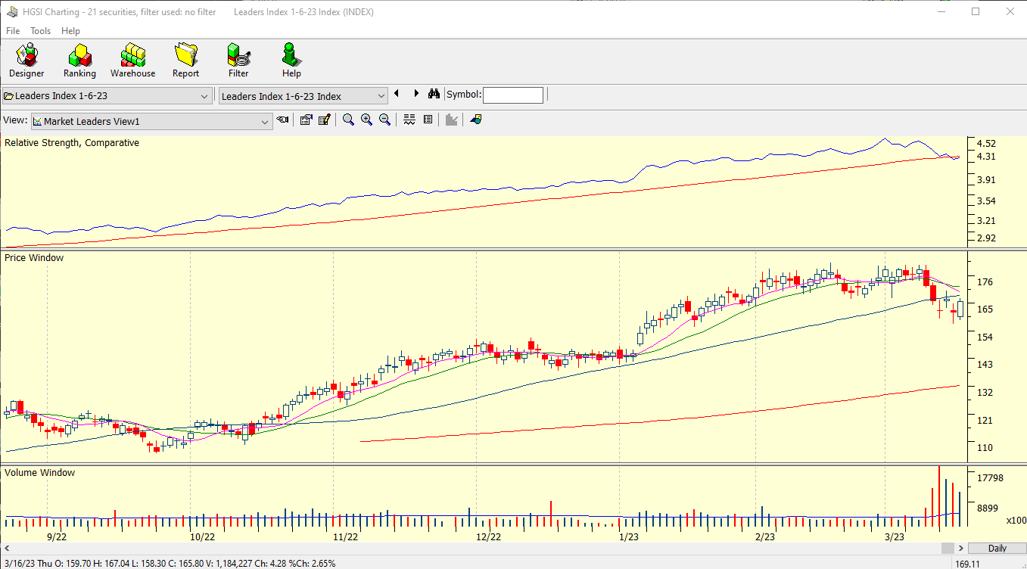Viewport: 1027px width, 569px height.
Task: Open the Help toolbar icon
Action: pyautogui.click(x=291, y=61)
